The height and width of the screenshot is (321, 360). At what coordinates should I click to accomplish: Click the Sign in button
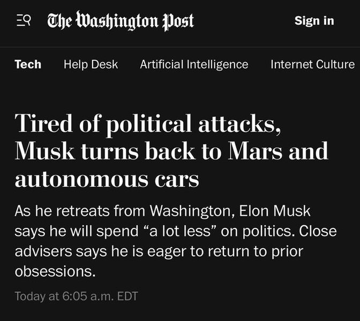(314, 21)
